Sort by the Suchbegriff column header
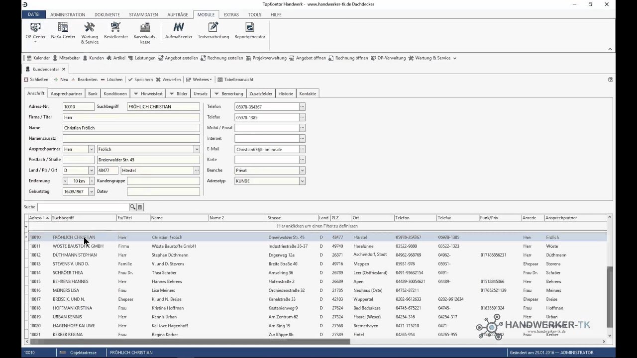The image size is (637, 358). [84, 218]
